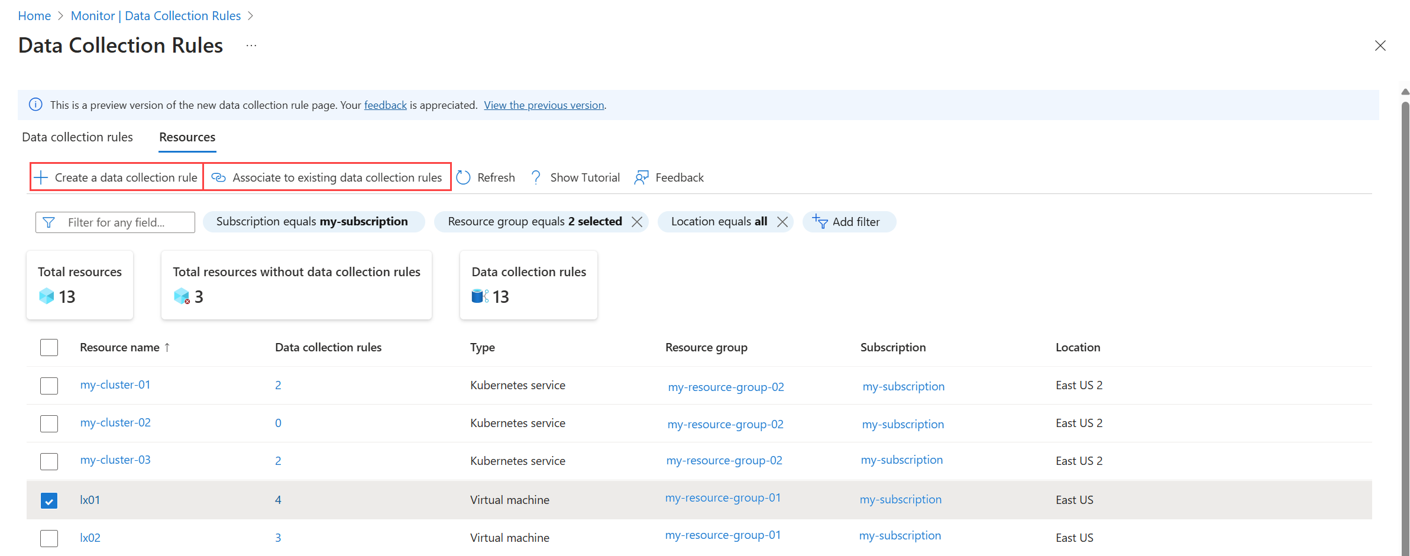Click the link icon for Associate to existing rules
Screen dimensions: 1410x556
[x=219, y=177]
